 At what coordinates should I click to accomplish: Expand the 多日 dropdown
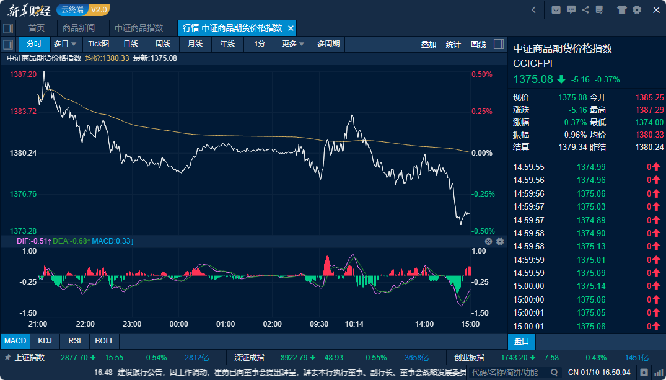click(64, 44)
